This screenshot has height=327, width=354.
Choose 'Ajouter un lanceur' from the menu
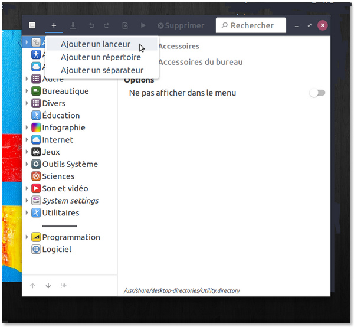coord(96,45)
